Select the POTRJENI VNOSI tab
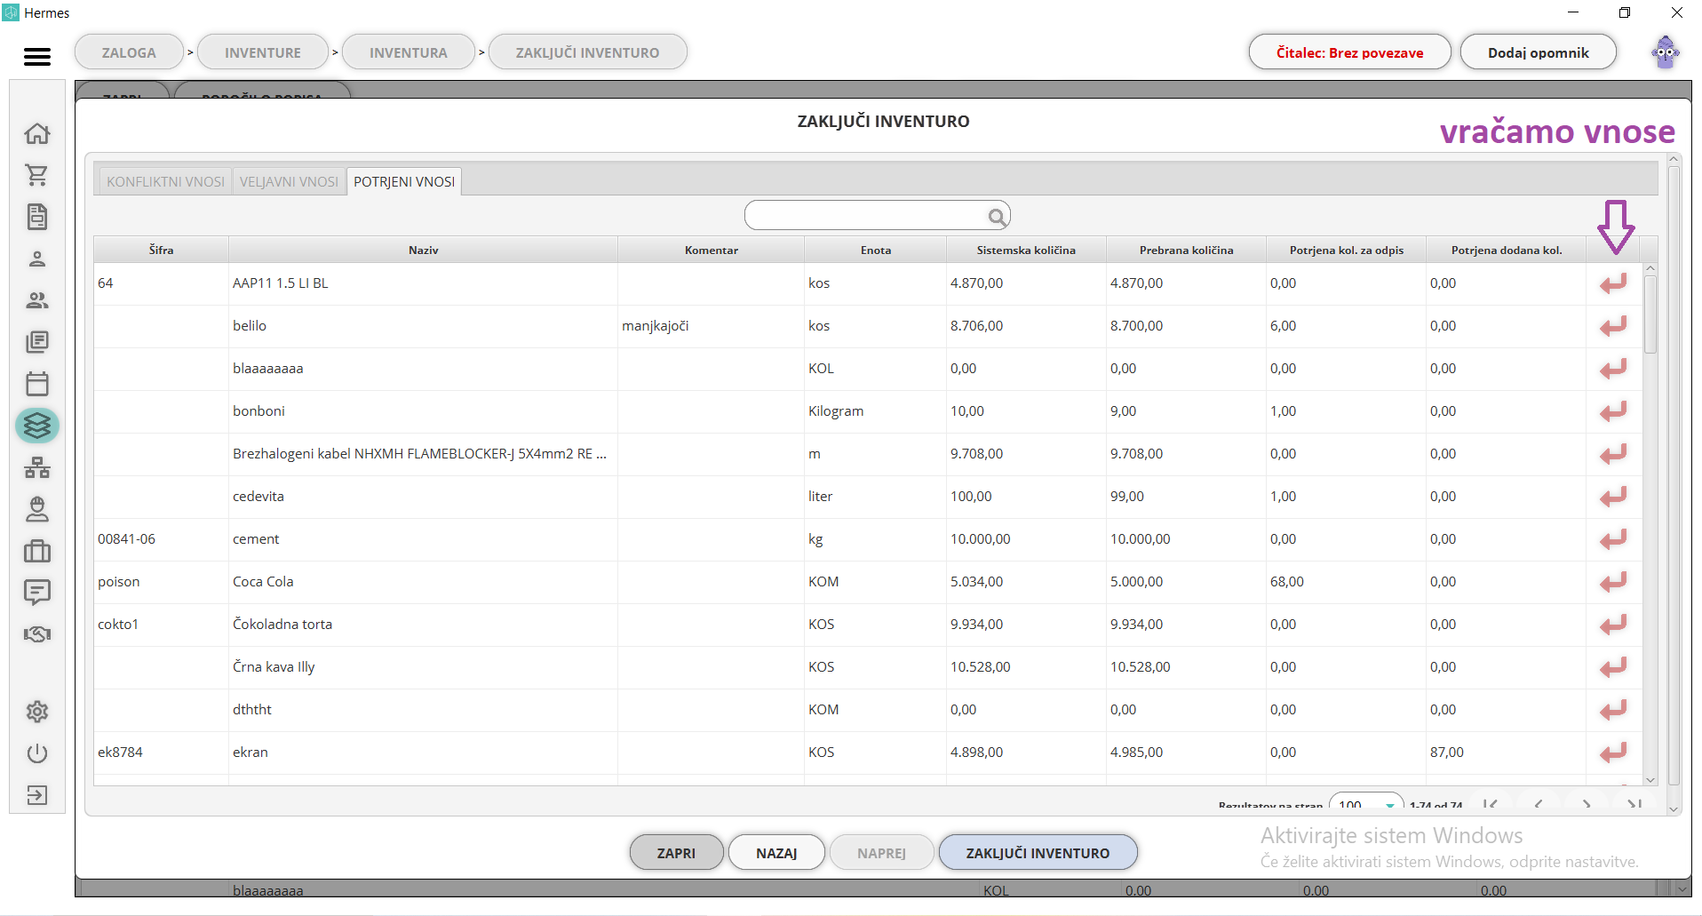The image size is (1702, 916). 404,181
